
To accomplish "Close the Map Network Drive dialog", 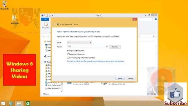I will coord(135,19).
